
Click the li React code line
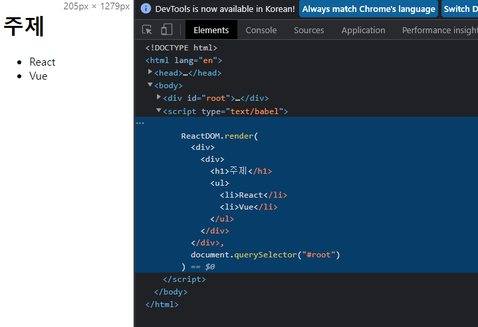[253, 195]
